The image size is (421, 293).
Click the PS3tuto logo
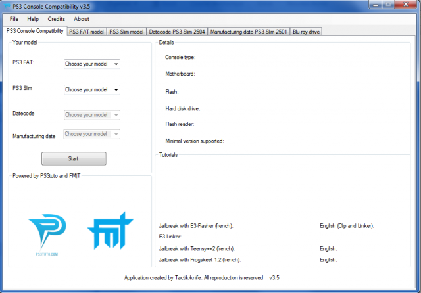[x=47, y=235]
